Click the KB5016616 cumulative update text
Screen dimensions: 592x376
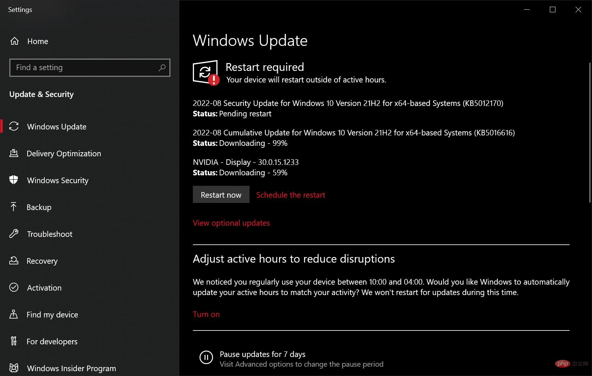pos(354,133)
